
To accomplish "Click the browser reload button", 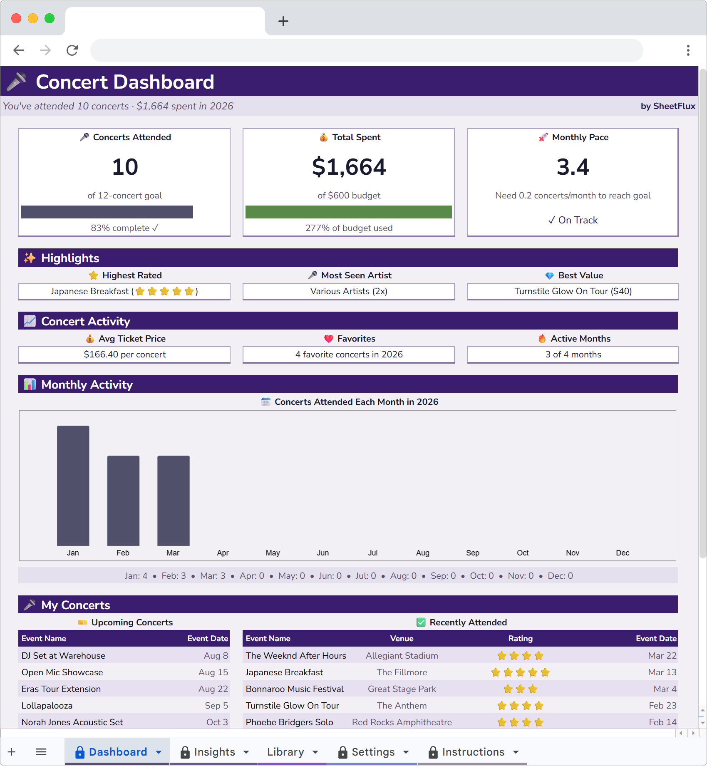I will pyautogui.click(x=72, y=50).
